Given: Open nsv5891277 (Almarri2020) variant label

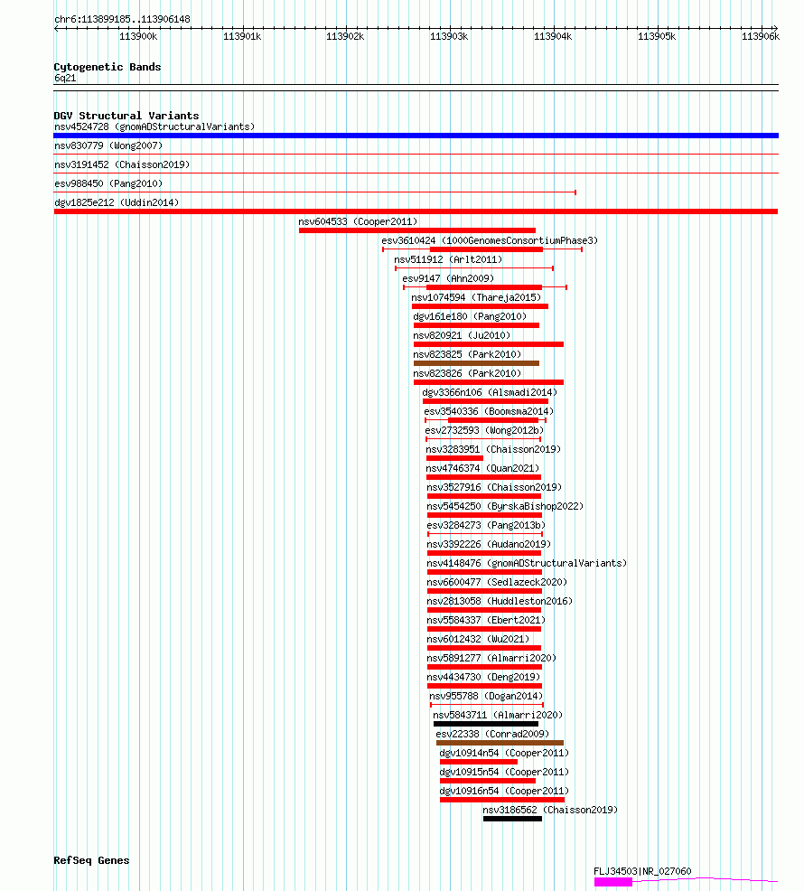Looking at the screenshot, I should click(x=491, y=659).
